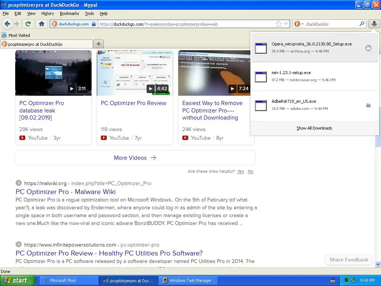Open PC Optimizer Pro Review video link
381x286 pixels.
(134, 103)
